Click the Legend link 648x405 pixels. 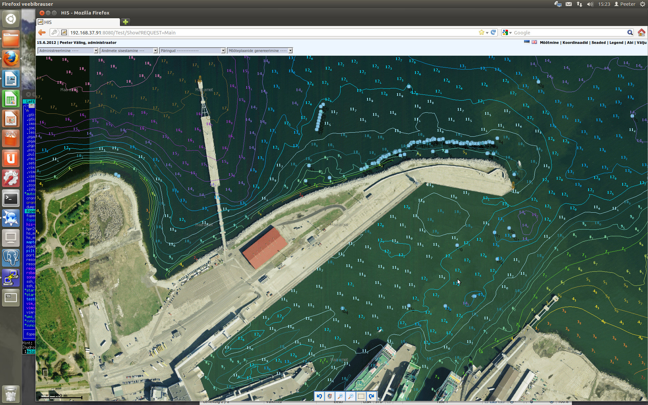pyautogui.click(x=616, y=43)
